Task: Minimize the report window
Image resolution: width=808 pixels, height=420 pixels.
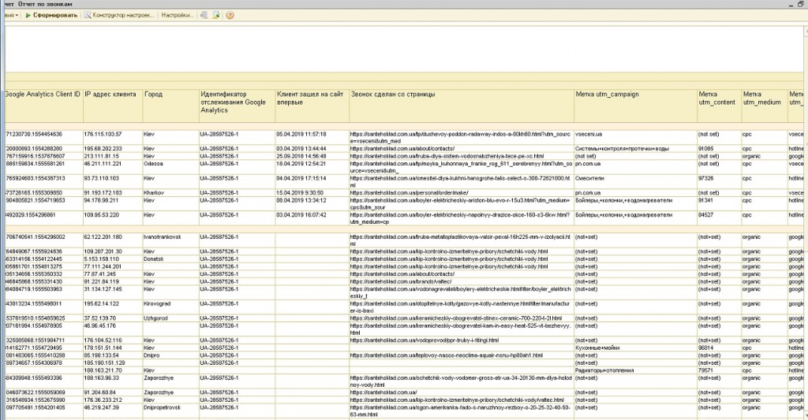Action: (x=792, y=4)
